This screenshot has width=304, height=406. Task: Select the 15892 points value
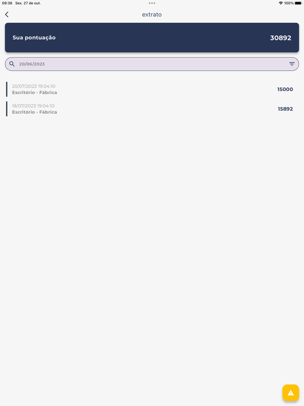tap(285, 109)
